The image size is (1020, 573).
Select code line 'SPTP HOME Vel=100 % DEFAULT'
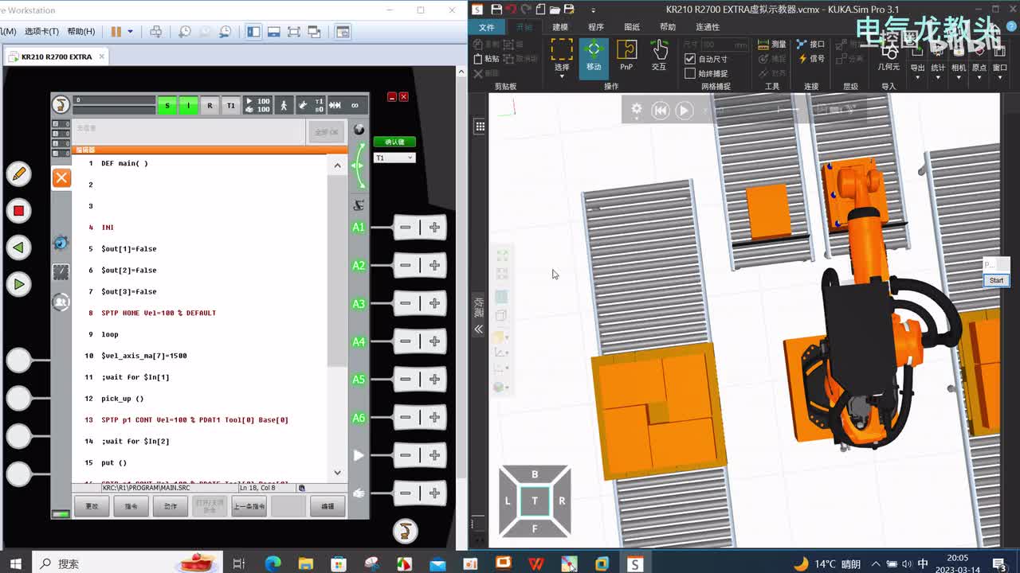click(x=159, y=313)
